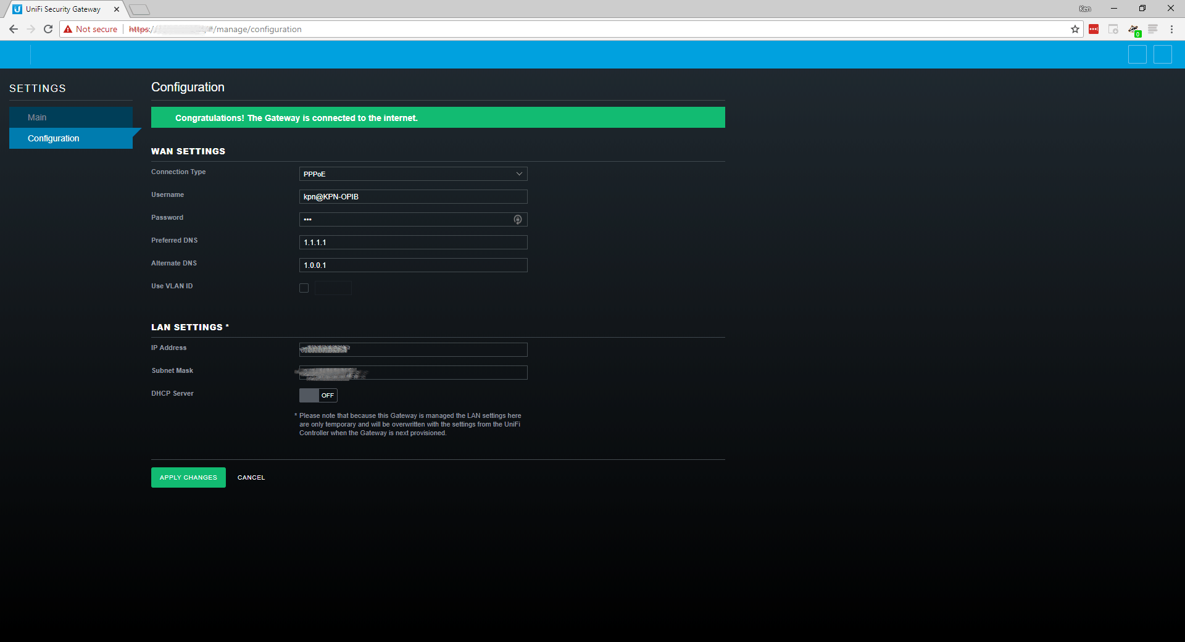This screenshot has height=642, width=1185.
Task: Click the SETTINGS sidebar heading
Action: pos(38,88)
